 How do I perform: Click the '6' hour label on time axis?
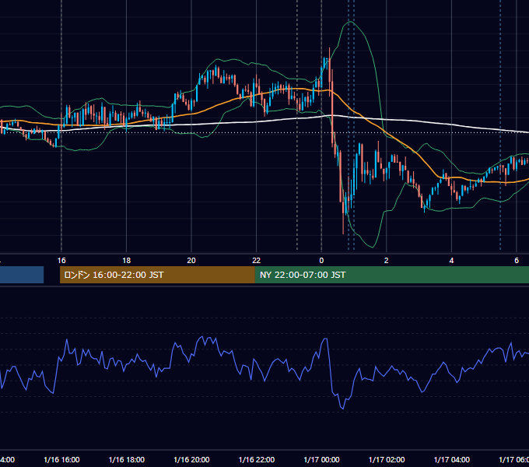point(517,261)
